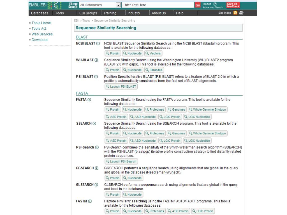
Task: Open the info icon beside WU-BLAST
Action: pos(96,60)
